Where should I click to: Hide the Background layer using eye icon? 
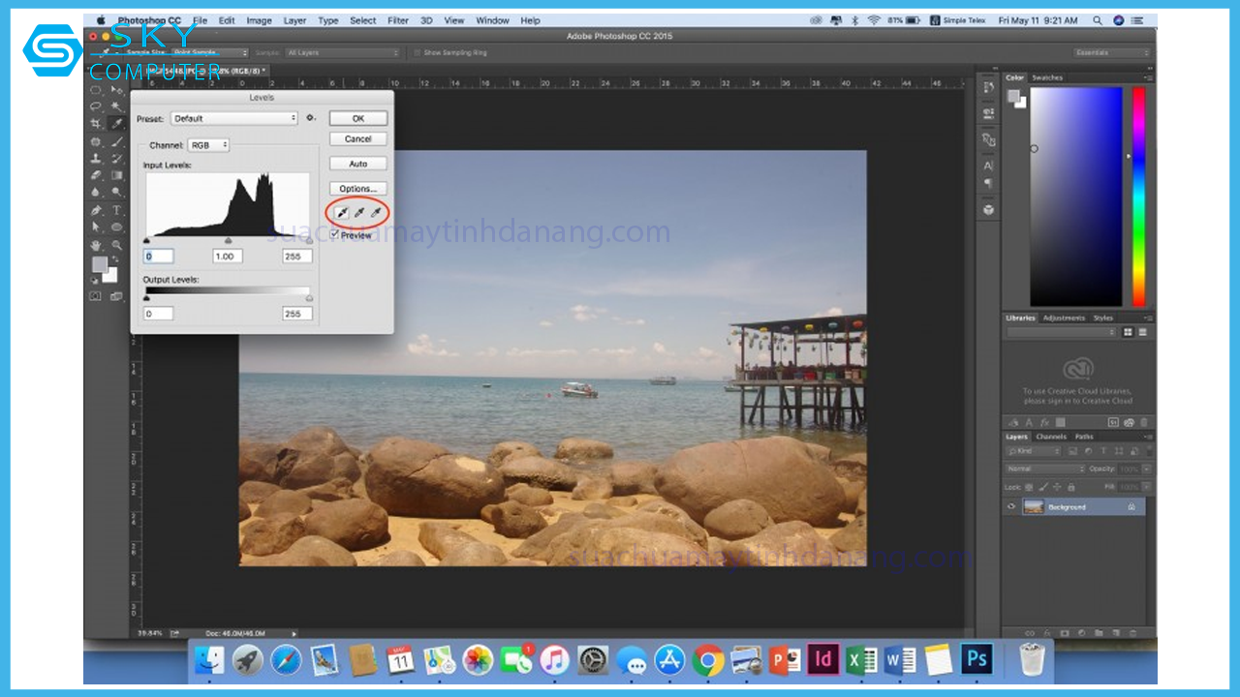pyautogui.click(x=1012, y=507)
